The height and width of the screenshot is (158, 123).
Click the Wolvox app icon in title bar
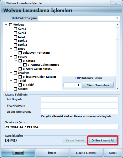pyautogui.click(x=3, y=3)
